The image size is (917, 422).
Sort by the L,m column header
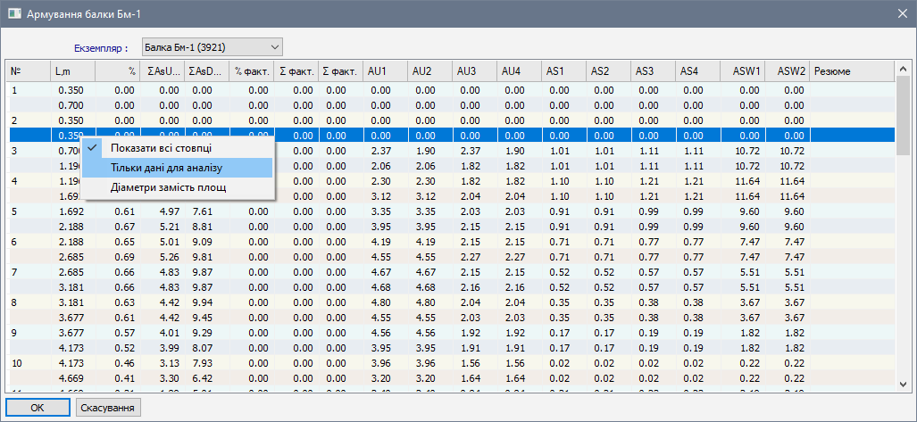tap(72, 70)
